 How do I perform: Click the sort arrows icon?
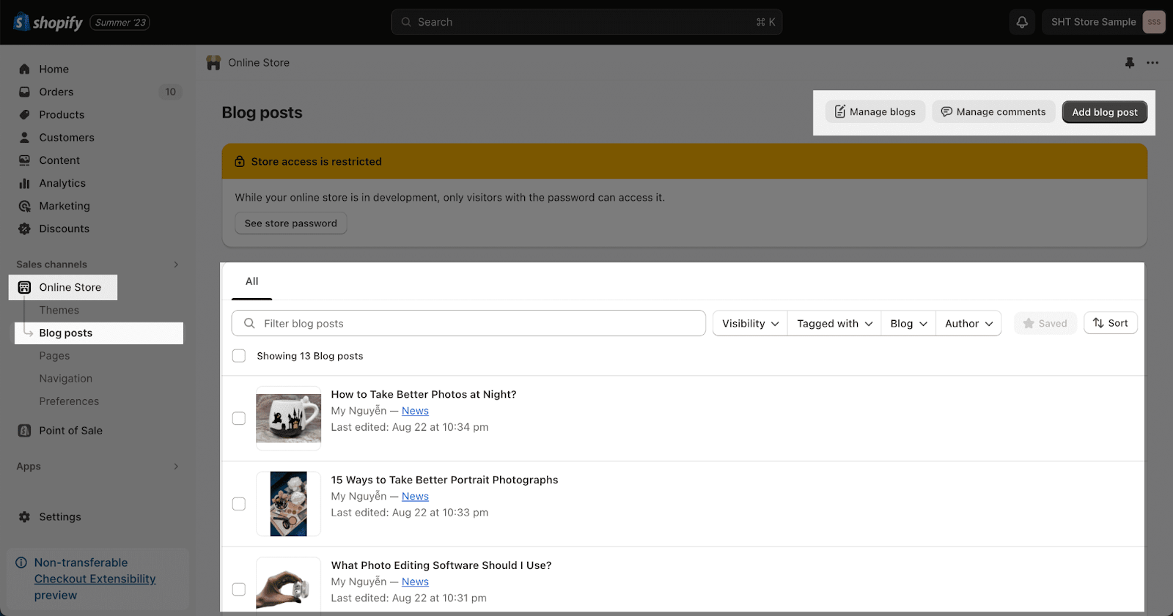1098,323
